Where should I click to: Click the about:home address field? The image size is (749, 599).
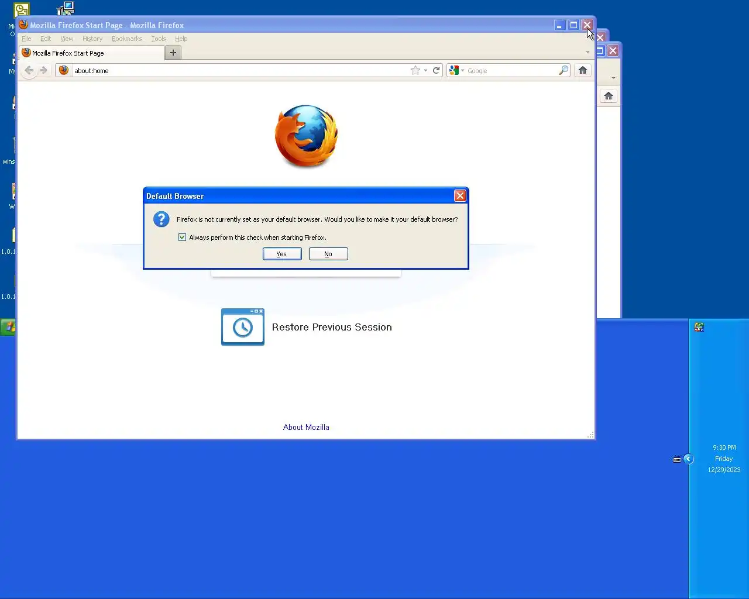point(240,70)
